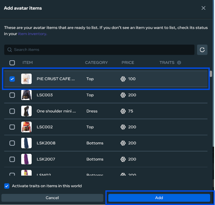
Task: Close the Add avatar items dialog
Action: (204, 8)
